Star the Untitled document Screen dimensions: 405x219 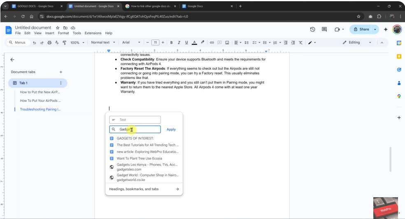point(58,28)
